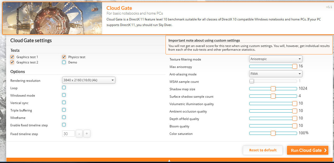This screenshot has width=334, height=163.
Task: Check Enable fixed timeline step
Action: 64,125
